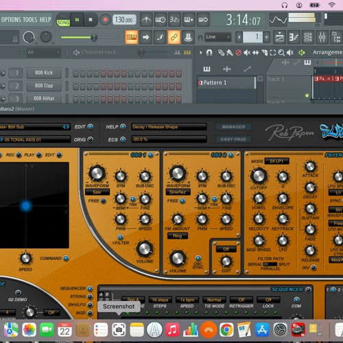Toggle the recording countdown icon

pos(174,20)
